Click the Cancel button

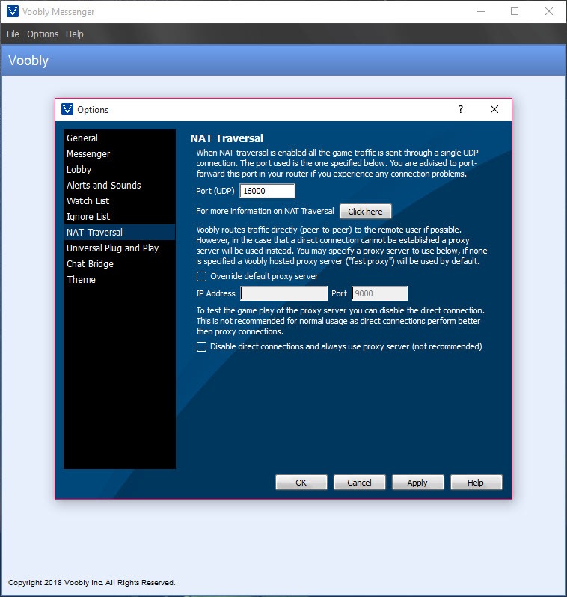360,482
